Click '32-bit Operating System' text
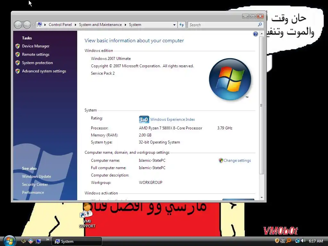 click(160, 142)
